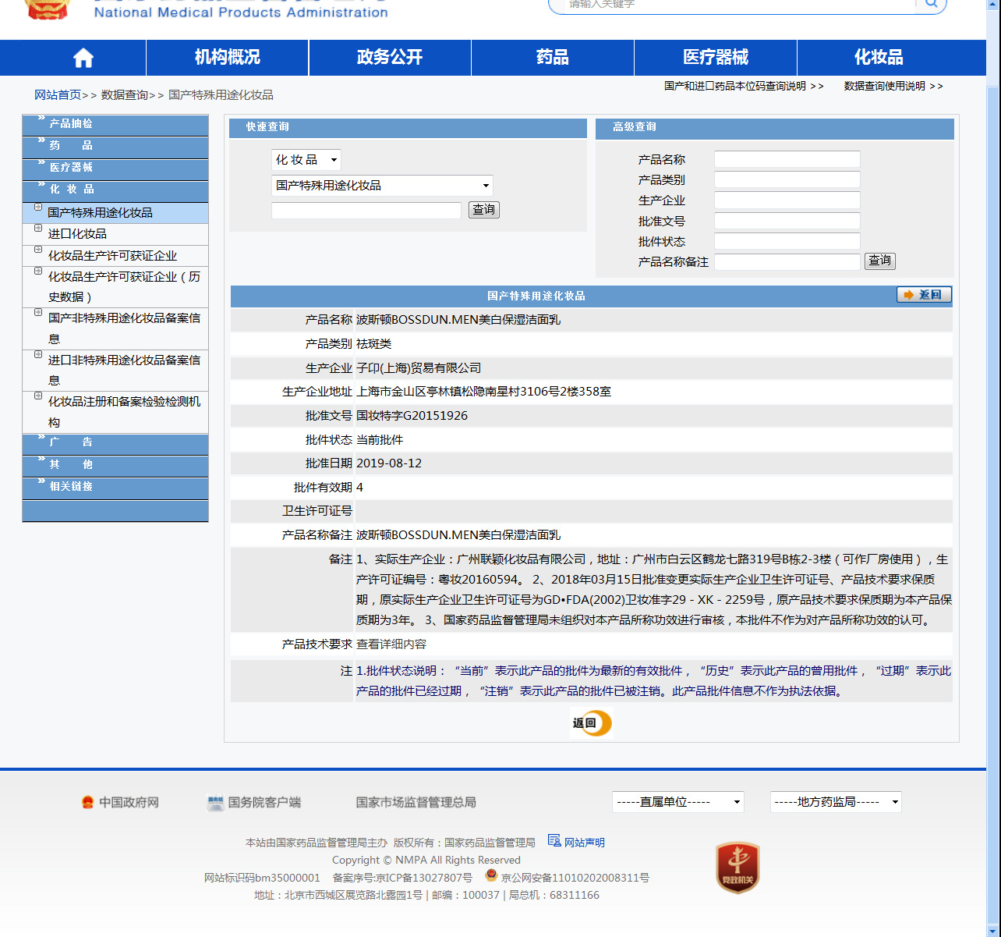Open the 地方药监局 dropdown
The image size is (1001, 937).
pos(836,802)
